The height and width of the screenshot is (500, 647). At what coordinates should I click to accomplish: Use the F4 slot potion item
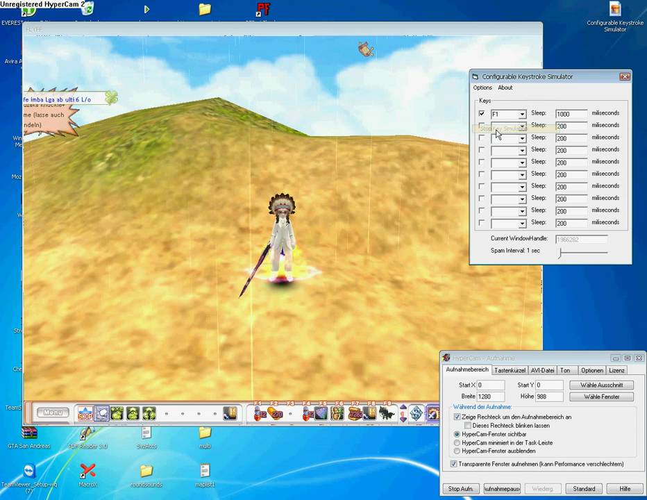coord(308,413)
